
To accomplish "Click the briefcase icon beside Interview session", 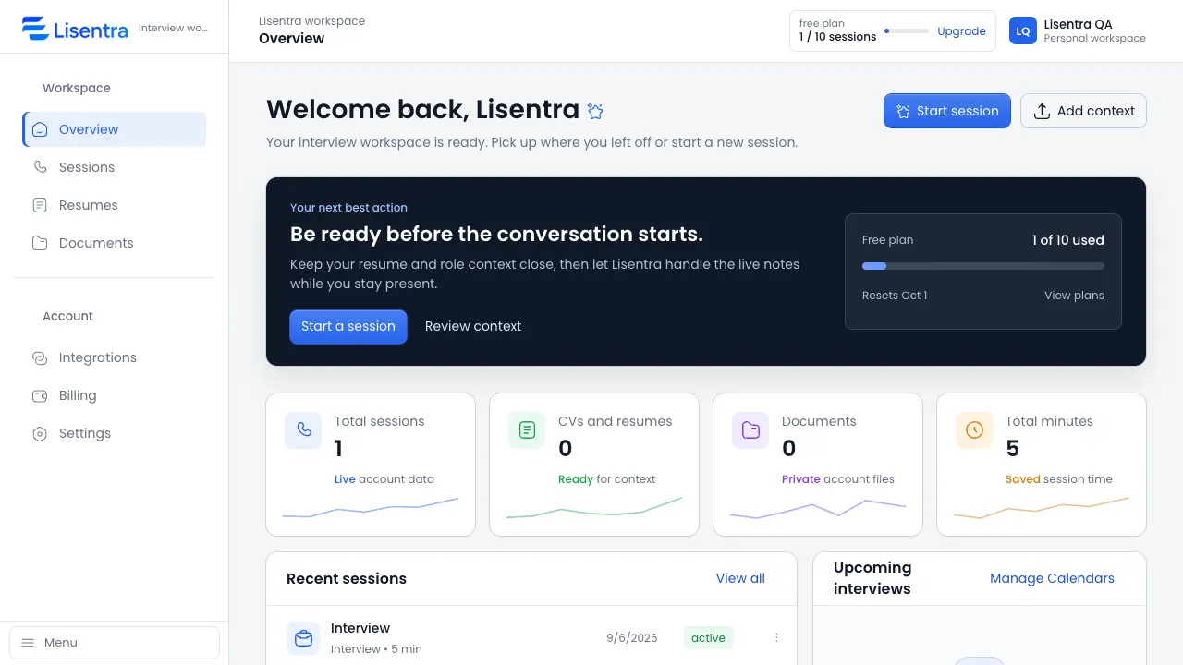I will pyautogui.click(x=303, y=638).
